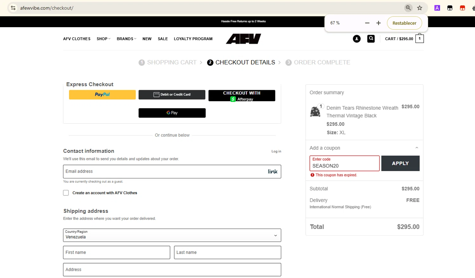Reset zoom with Restablecer button
The width and height of the screenshot is (475, 278).
[x=404, y=23]
